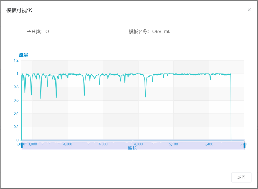Viewport: 258px width, 189px height.
Task: Click the center grip of the zoom slider top edge
Action: [x=133, y=140]
